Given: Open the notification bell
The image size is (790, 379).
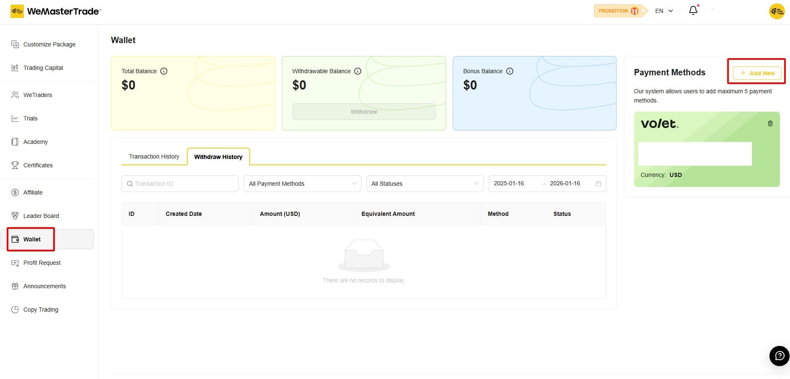Looking at the screenshot, I should coord(693,10).
